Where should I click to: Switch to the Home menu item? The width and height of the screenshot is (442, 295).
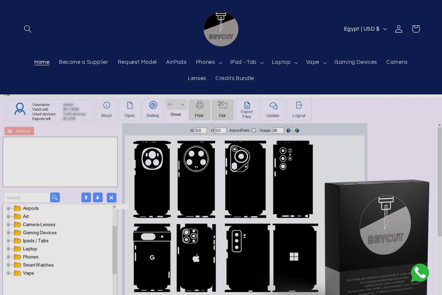pyautogui.click(x=42, y=62)
